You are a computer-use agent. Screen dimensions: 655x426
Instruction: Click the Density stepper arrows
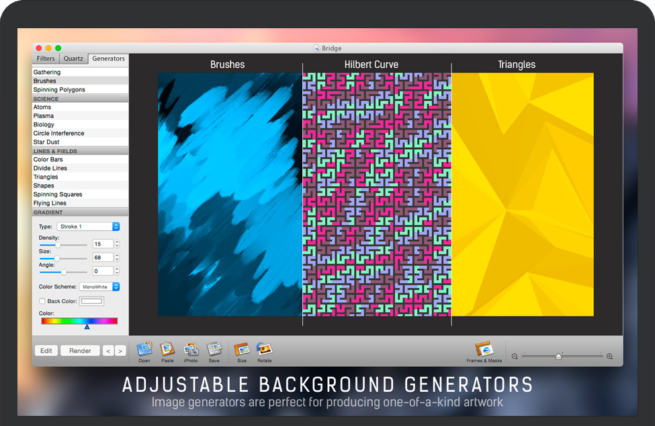117,244
